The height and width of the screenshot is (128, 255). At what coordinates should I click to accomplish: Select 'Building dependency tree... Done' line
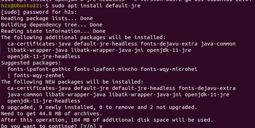click(51, 25)
